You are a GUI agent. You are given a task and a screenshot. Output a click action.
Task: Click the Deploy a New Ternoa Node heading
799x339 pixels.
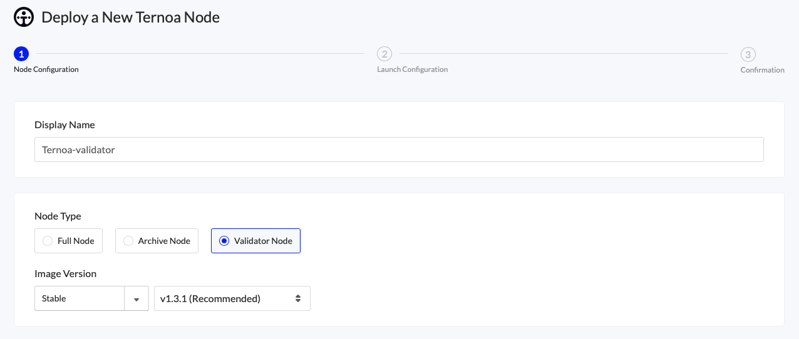point(130,18)
